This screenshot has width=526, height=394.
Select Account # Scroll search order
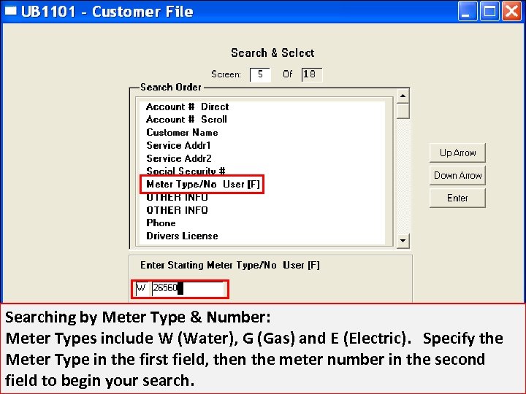[x=186, y=119]
